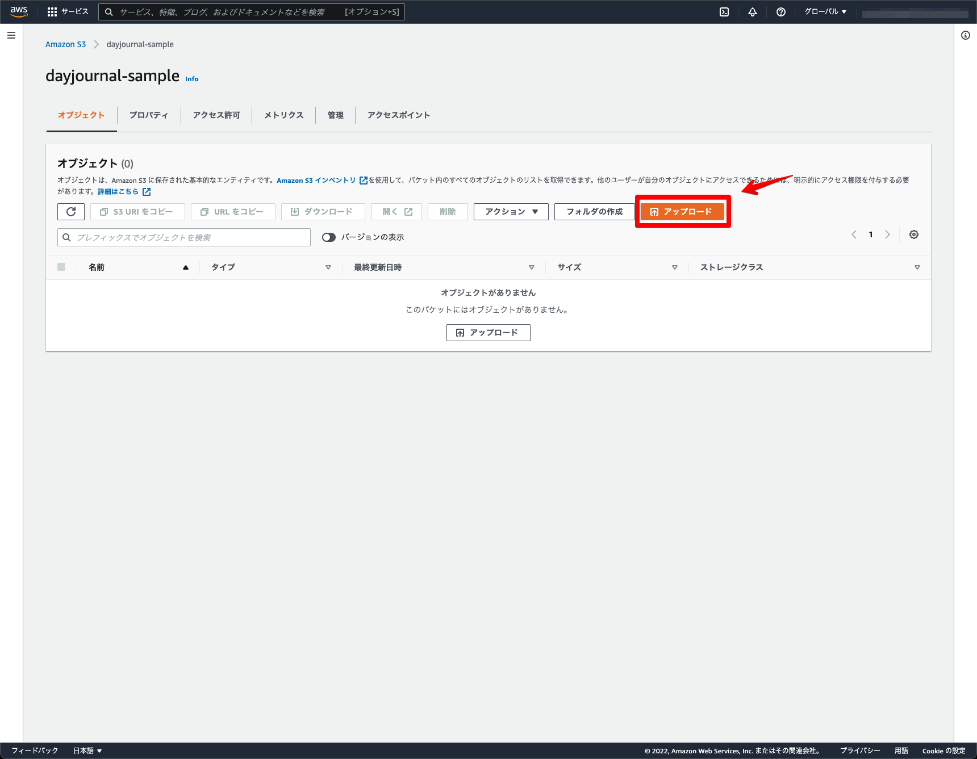
Task: Switch to the アクセスポイント tab
Action: [x=399, y=115]
